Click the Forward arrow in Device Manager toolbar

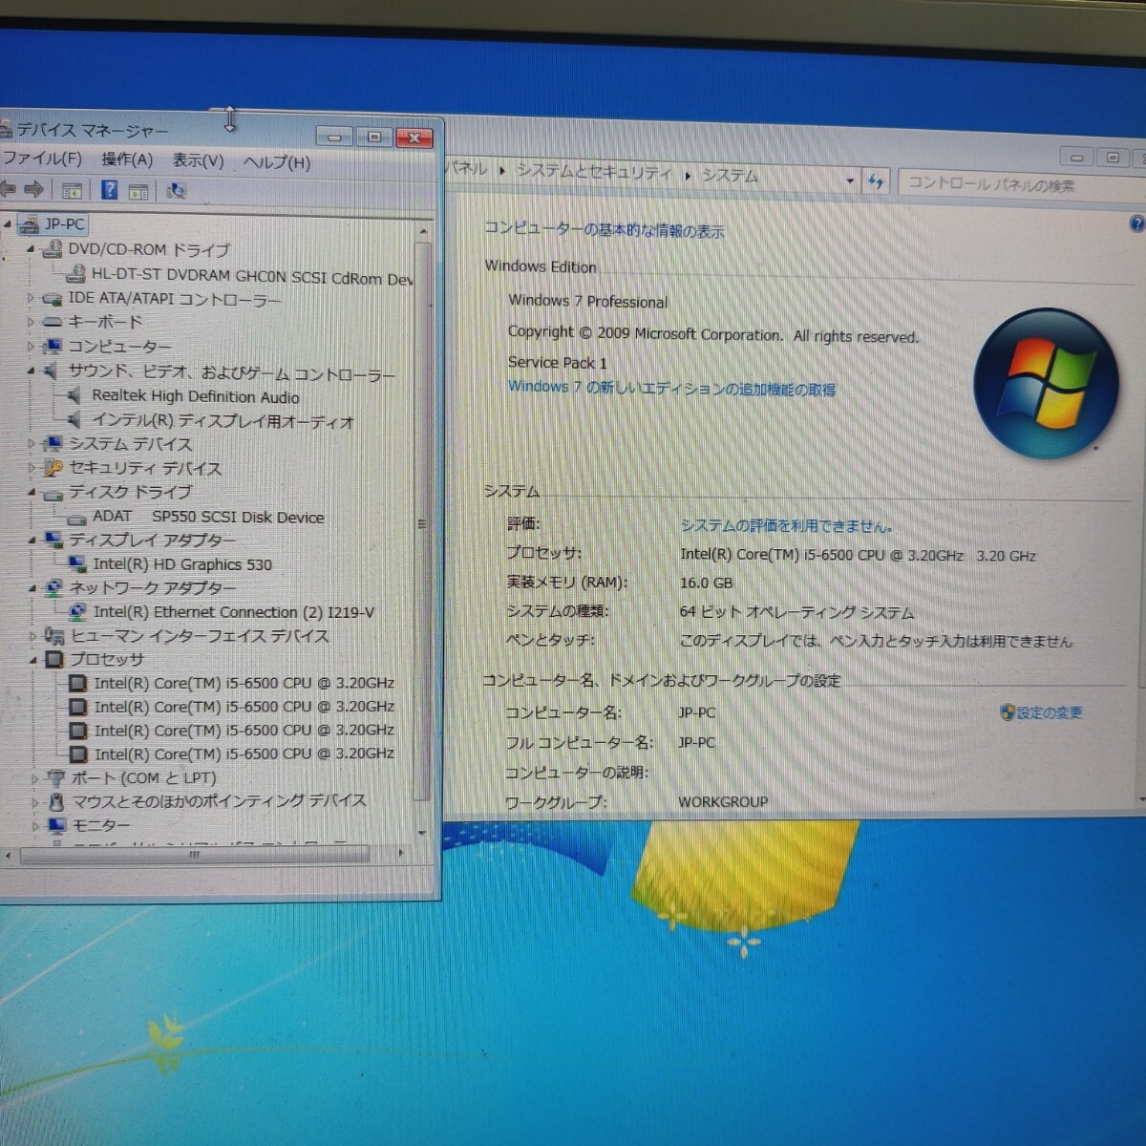click(34, 189)
